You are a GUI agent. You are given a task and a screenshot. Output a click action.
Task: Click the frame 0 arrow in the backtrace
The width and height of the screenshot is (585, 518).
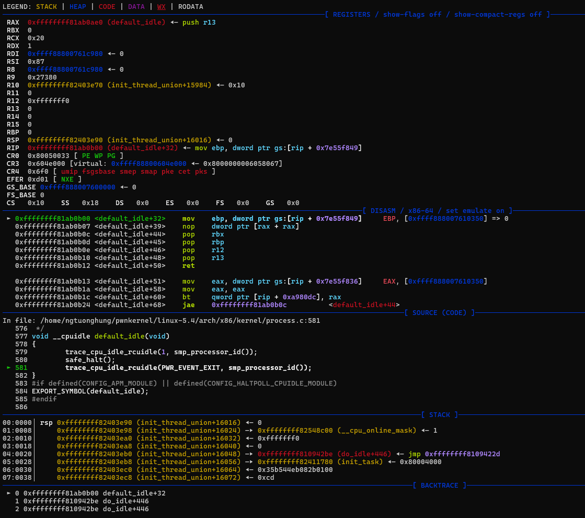[8, 493]
